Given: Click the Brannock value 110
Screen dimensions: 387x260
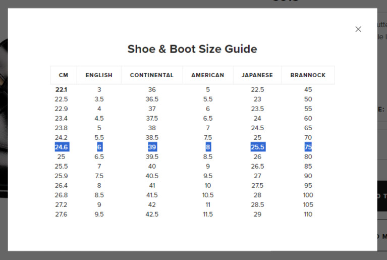Looking at the screenshot, I should pyautogui.click(x=308, y=214).
